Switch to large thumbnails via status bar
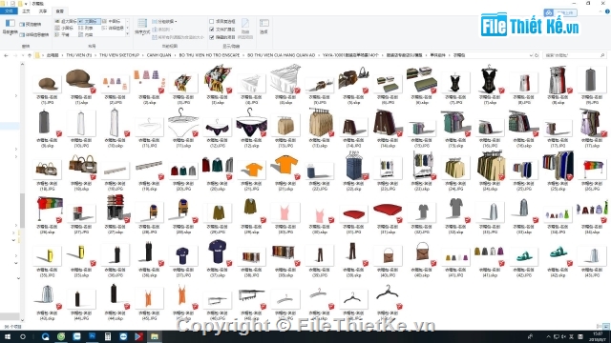This screenshot has height=343, width=611. 606,326
